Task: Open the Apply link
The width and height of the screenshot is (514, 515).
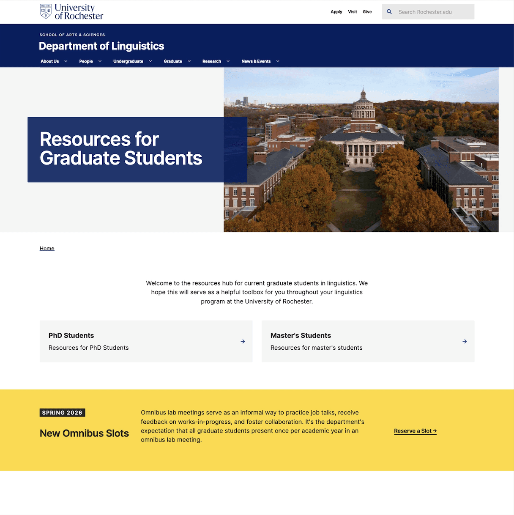Action: (x=336, y=12)
